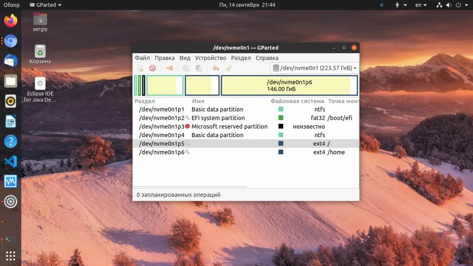Click the network icon in top bar
The width and height of the screenshot is (473, 266).
(x=439, y=5)
